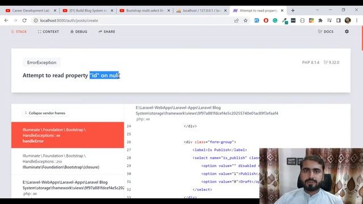The height and width of the screenshot is (204, 363).
Task: Close the Bootstrap multi select tab
Action: (x=168, y=11)
